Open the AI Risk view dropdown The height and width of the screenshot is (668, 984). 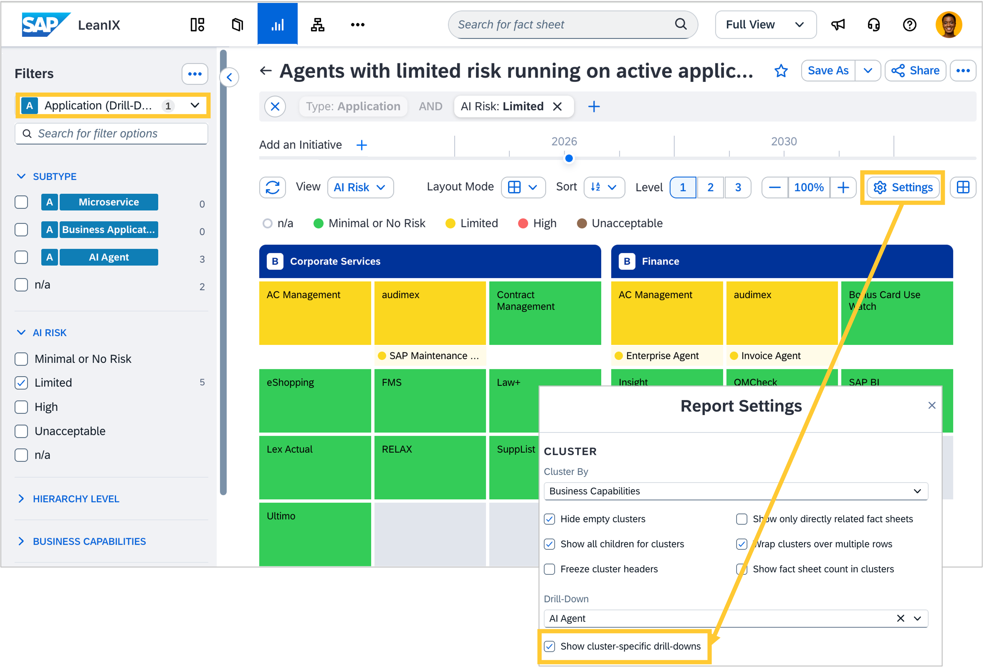tap(360, 187)
